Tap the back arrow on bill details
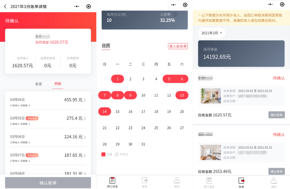 coord(5,6)
